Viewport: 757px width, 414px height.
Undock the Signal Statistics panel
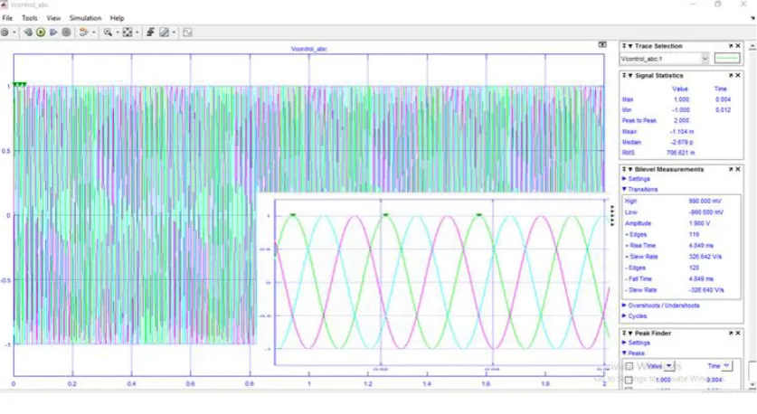(731, 76)
